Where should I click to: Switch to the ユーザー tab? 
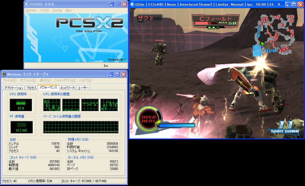tap(83, 88)
